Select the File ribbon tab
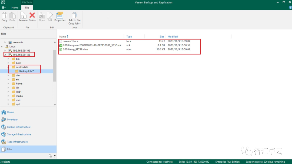 point(27,8)
